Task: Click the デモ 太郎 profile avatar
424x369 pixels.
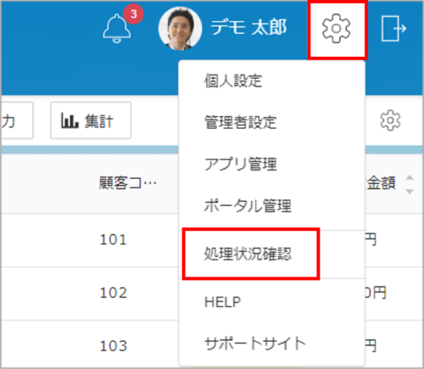Action: [x=180, y=28]
